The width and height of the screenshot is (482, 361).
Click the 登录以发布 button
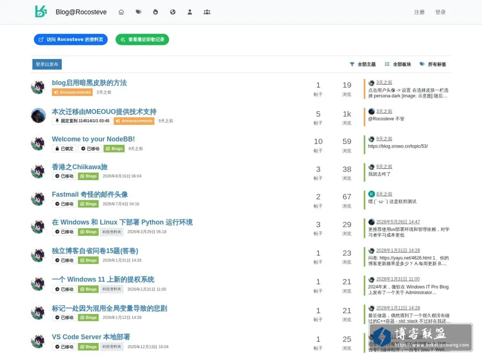tap(47, 64)
